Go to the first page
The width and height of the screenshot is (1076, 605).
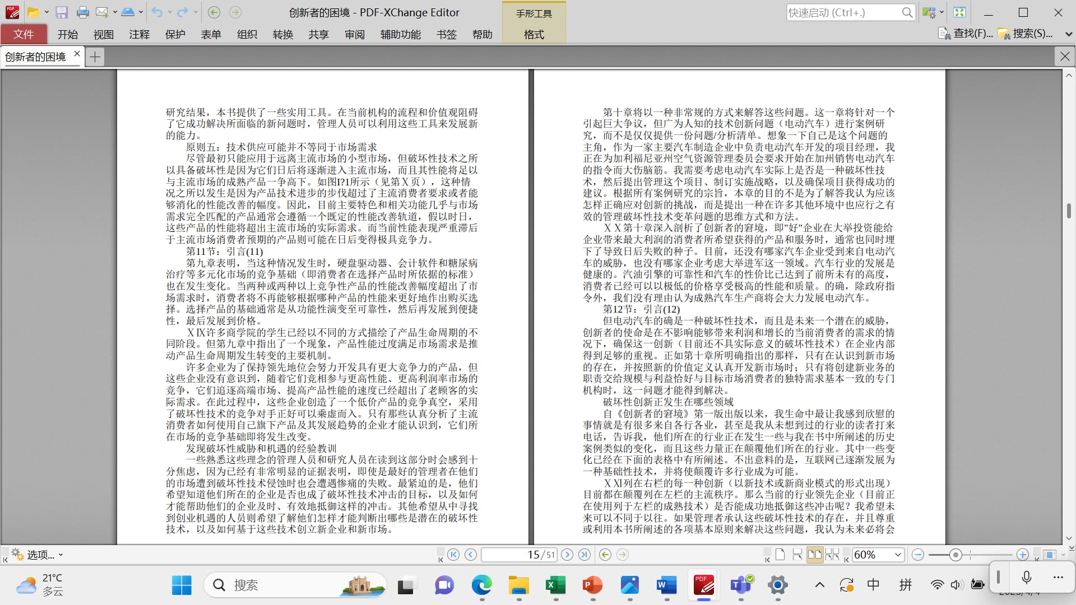pyautogui.click(x=453, y=555)
